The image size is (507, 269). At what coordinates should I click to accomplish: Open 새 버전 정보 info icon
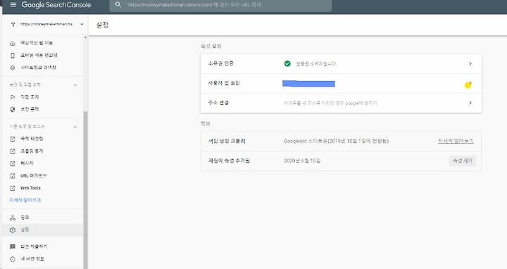coord(13,259)
